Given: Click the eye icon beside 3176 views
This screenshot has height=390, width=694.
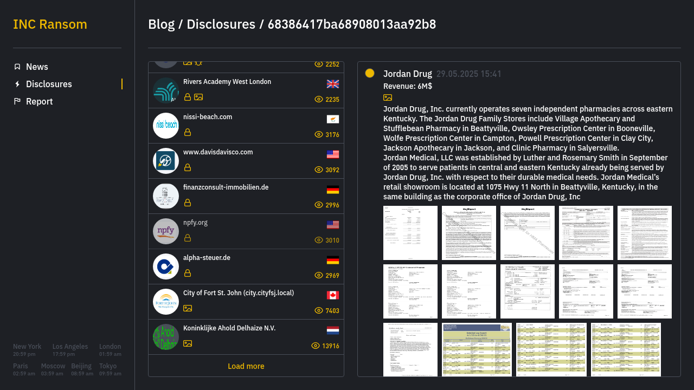Looking at the screenshot, I should 319,134.
